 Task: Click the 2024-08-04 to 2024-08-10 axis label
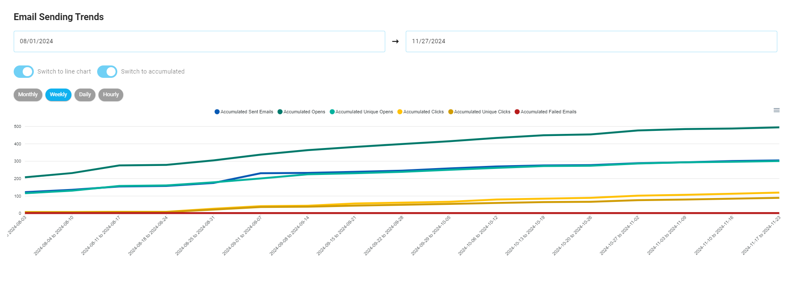tap(54, 236)
